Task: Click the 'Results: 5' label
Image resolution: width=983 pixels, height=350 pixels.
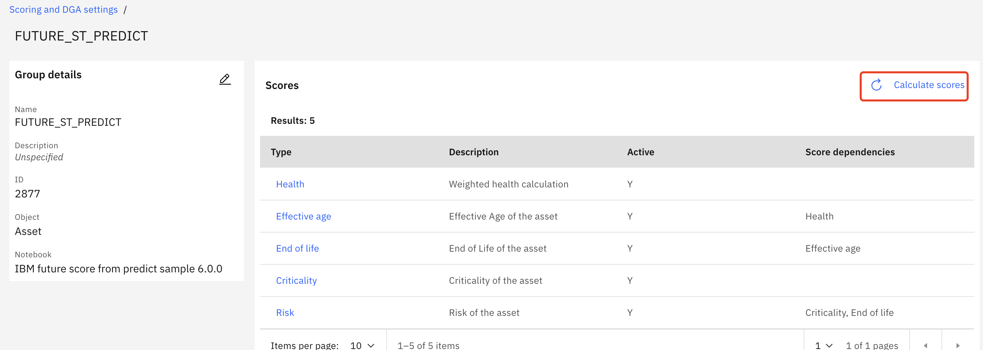Action: [293, 120]
